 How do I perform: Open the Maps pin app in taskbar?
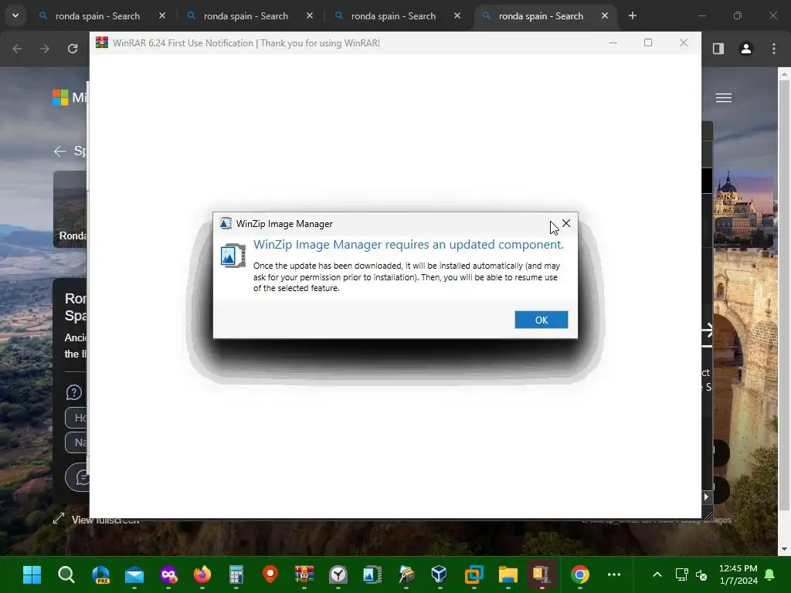(270, 574)
